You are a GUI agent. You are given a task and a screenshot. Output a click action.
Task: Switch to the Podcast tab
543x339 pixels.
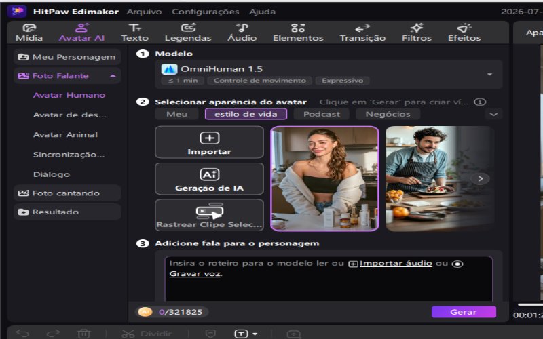point(322,114)
